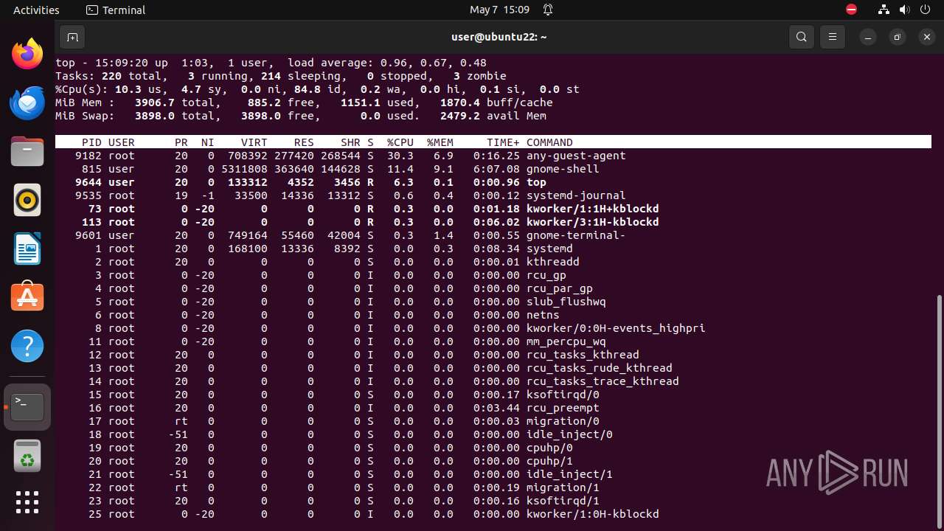Image resolution: width=944 pixels, height=531 pixels.
Task: Click the mm_percpu_wq command text
Action: [x=566, y=341]
